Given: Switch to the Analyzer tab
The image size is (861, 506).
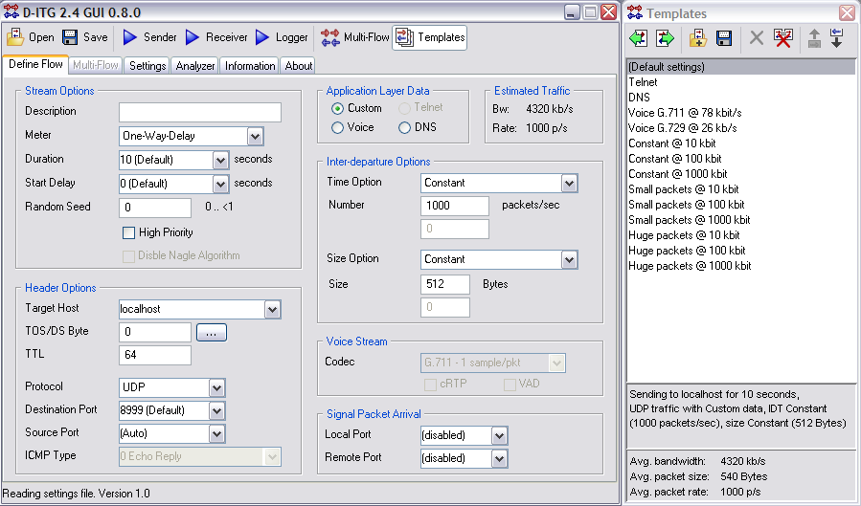Looking at the screenshot, I should pos(195,66).
